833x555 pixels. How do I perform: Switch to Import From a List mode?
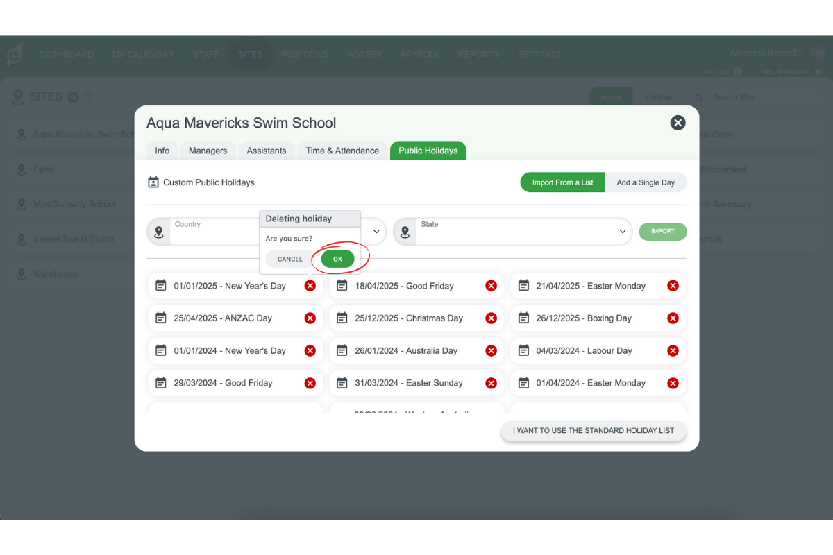[x=562, y=182]
